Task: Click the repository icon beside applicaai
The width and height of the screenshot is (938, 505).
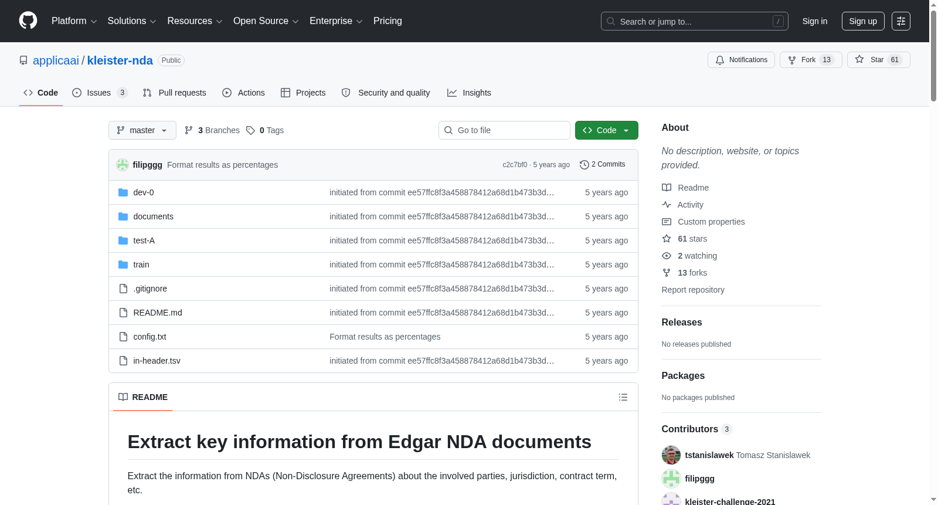Action: tap(23, 60)
